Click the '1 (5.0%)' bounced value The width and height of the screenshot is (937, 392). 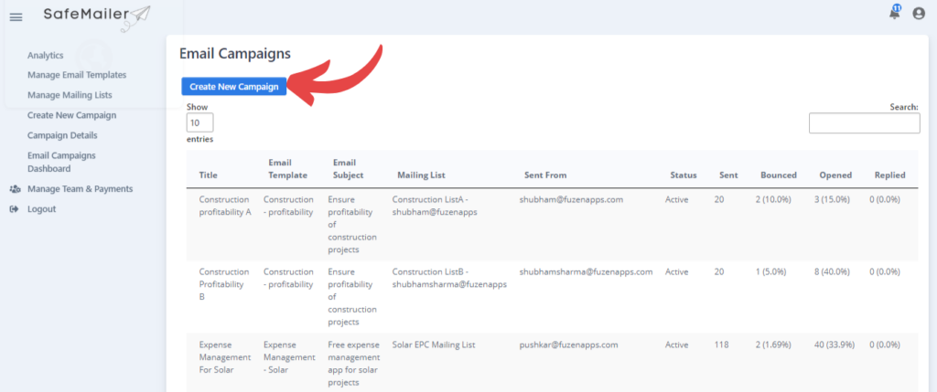pos(770,272)
